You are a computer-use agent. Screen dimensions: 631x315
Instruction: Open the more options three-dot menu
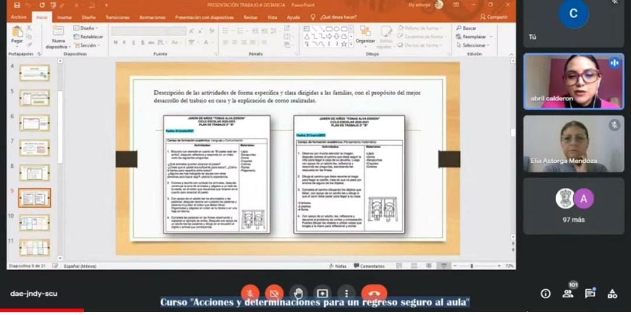pos(346,293)
